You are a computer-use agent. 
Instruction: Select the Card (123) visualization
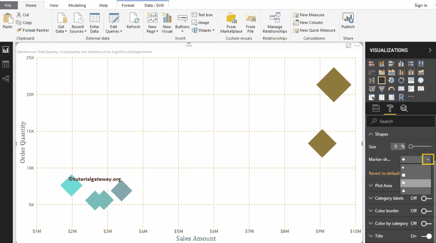[x=401, y=89]
